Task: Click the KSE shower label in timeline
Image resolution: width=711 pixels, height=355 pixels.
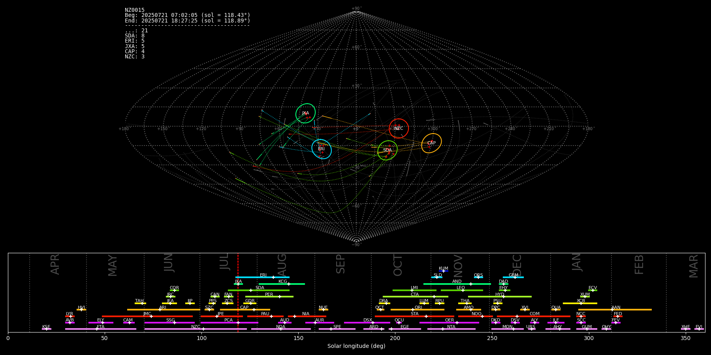Action: 46,327
